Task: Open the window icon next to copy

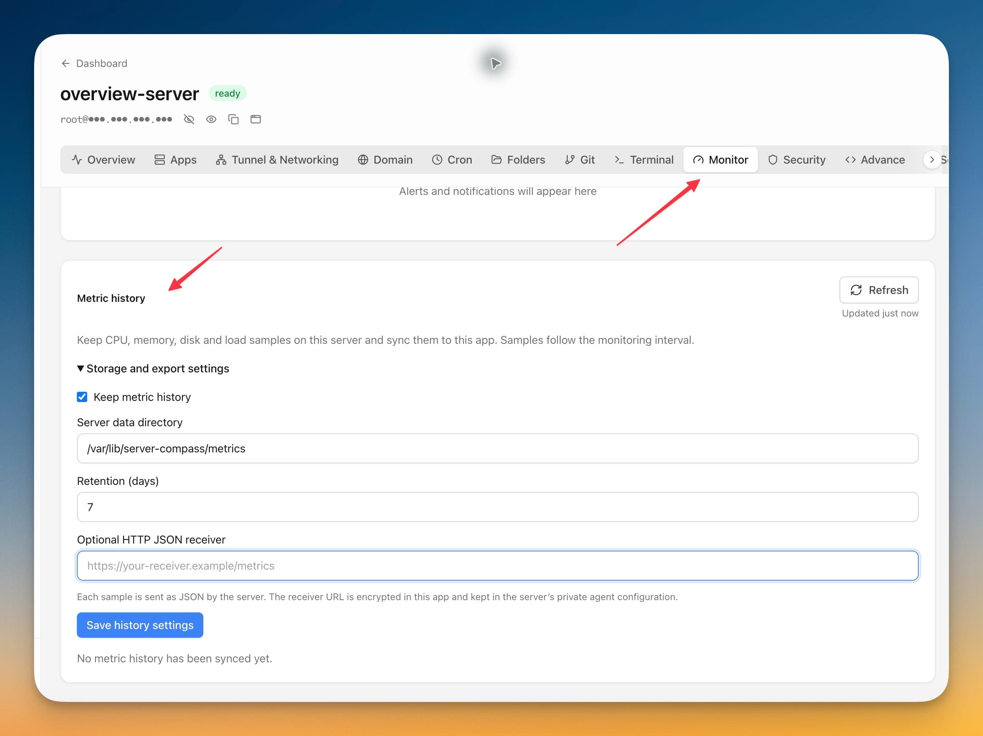Action: point(256,119)
